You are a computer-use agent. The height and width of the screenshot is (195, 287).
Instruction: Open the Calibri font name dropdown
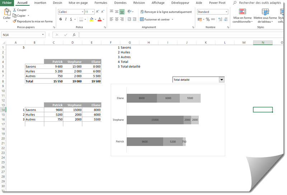[83, 12]
